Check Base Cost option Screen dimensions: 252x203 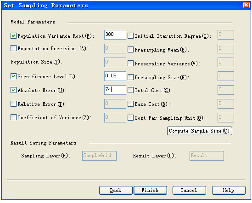point(130,104)
